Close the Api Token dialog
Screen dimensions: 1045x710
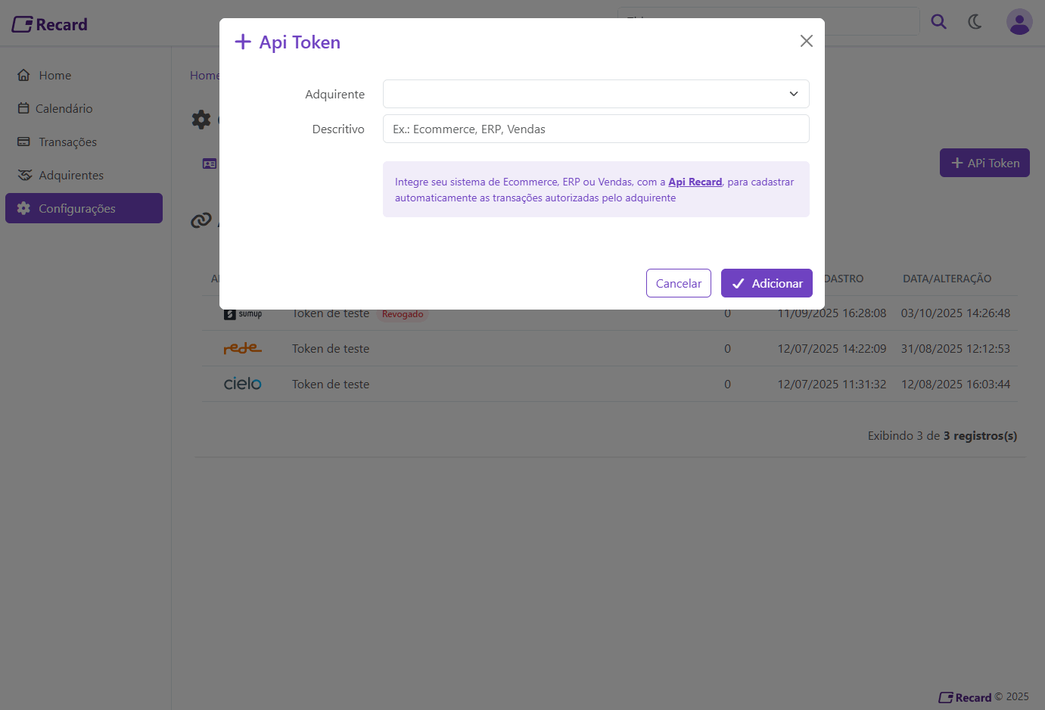point(806,41)
